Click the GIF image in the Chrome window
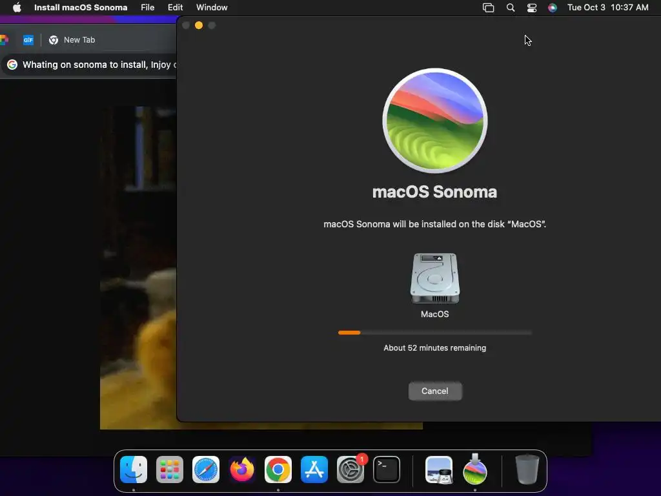 pyautogui.click(x=138, y=267)
